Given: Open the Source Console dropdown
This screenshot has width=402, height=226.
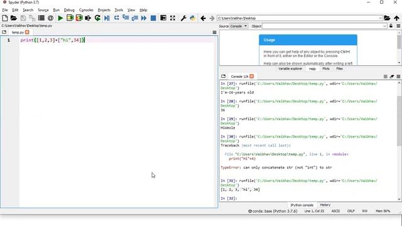Looking at the screenshot, I should (239, 26).
